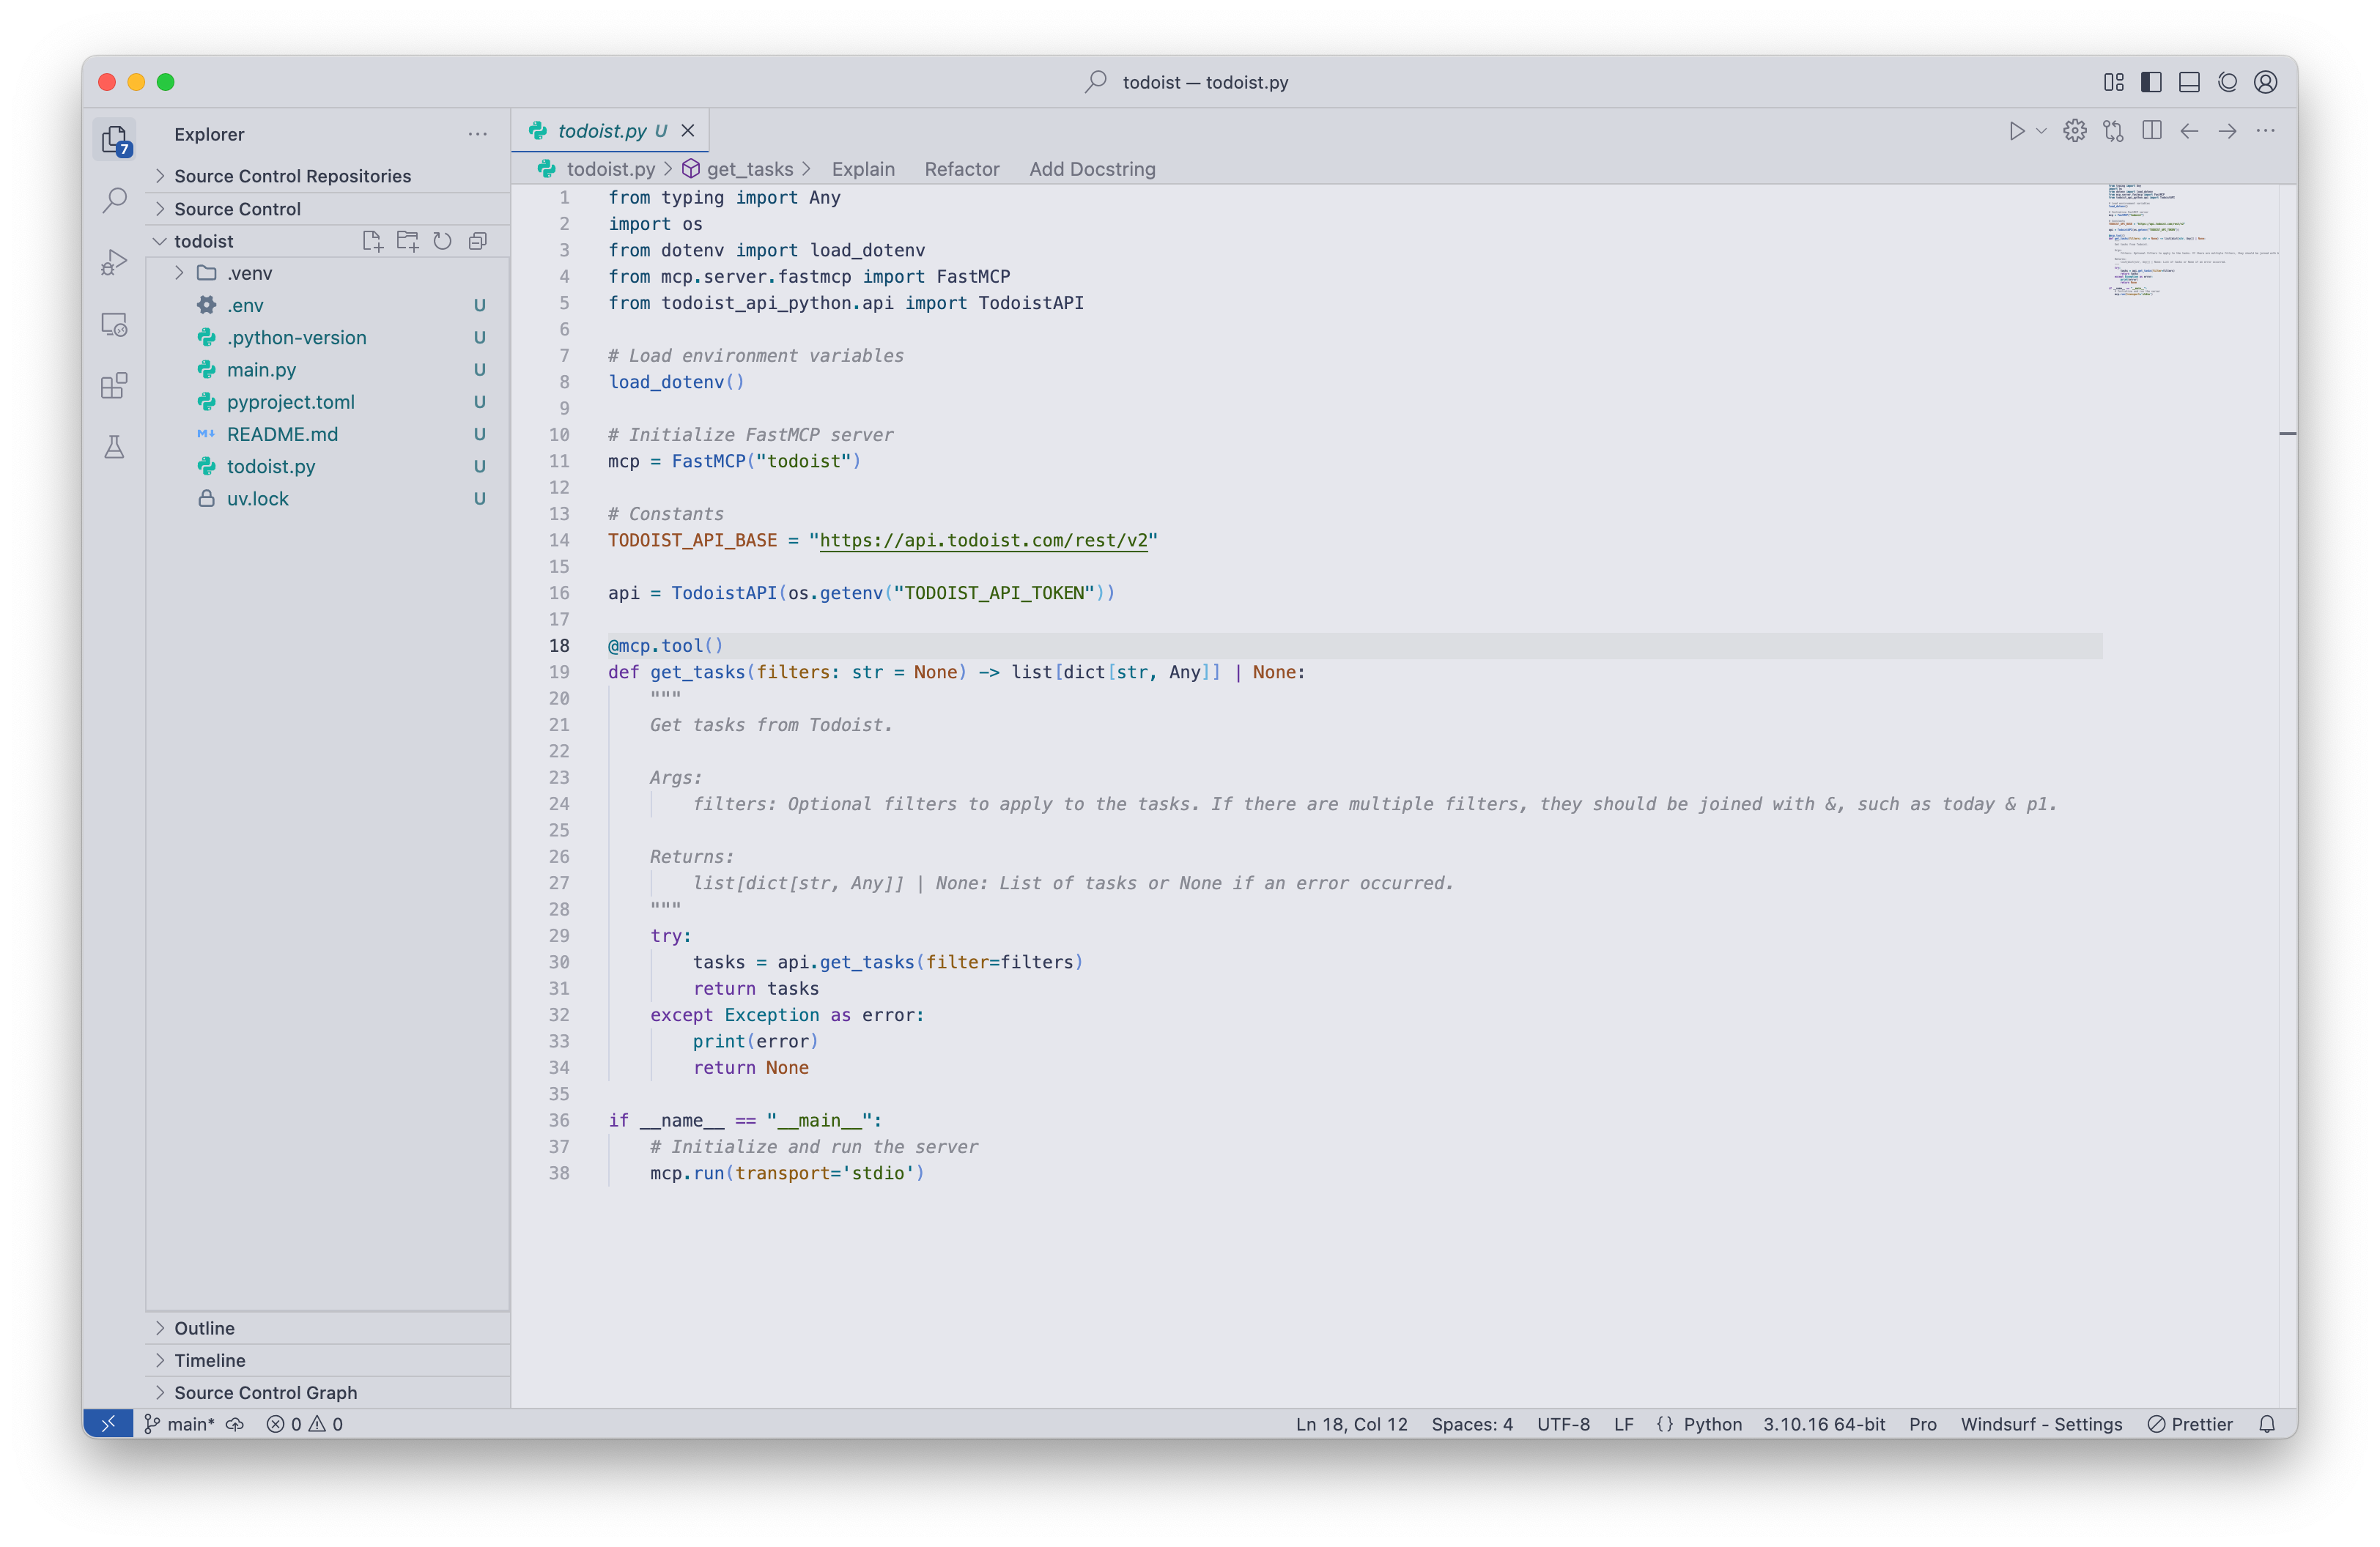Viewport: 2380px width, 1547px height.
Task: Toggle the Cascade panel icon in title bar
Action: point(2227,82)
